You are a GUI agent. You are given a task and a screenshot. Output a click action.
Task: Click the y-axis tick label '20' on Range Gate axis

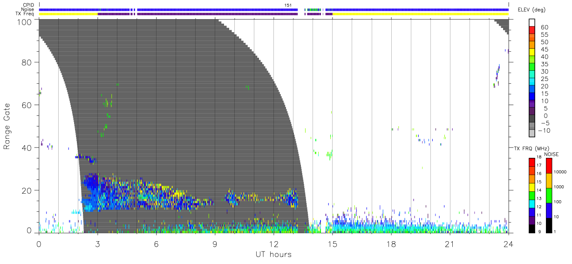click(27, 190)
